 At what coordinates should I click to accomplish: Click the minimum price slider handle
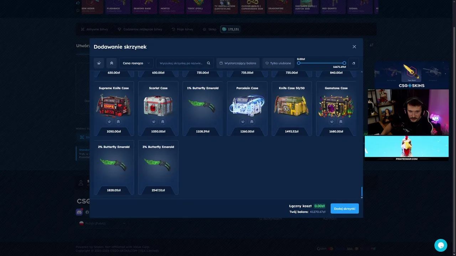299,63
